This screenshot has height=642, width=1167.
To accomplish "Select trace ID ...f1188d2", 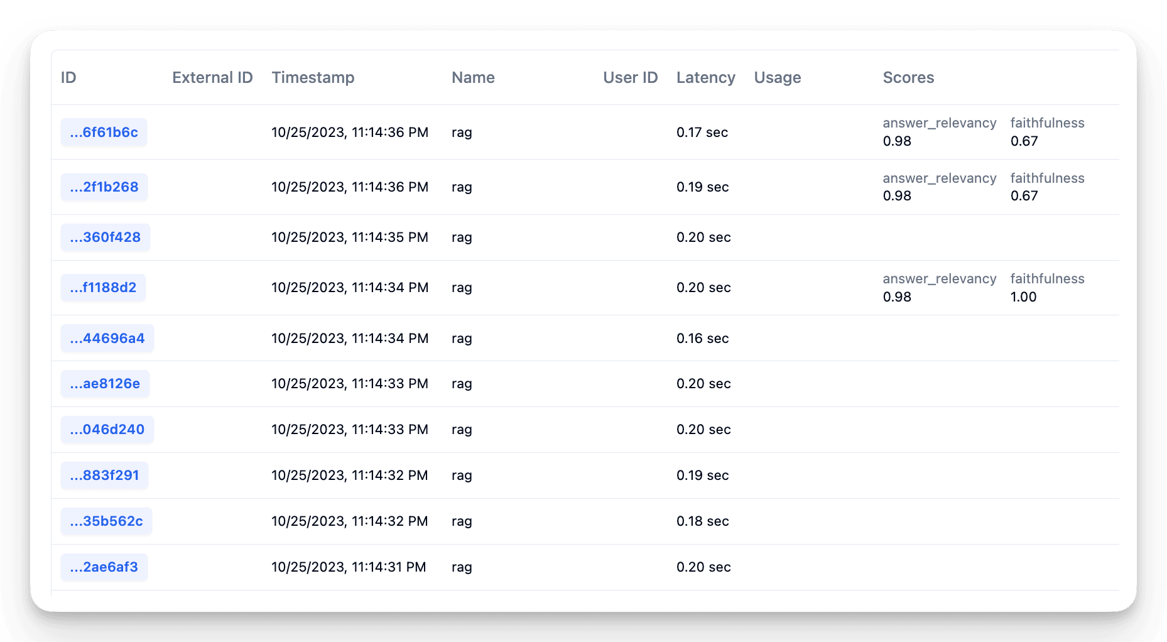I will [x=103, y=288].
